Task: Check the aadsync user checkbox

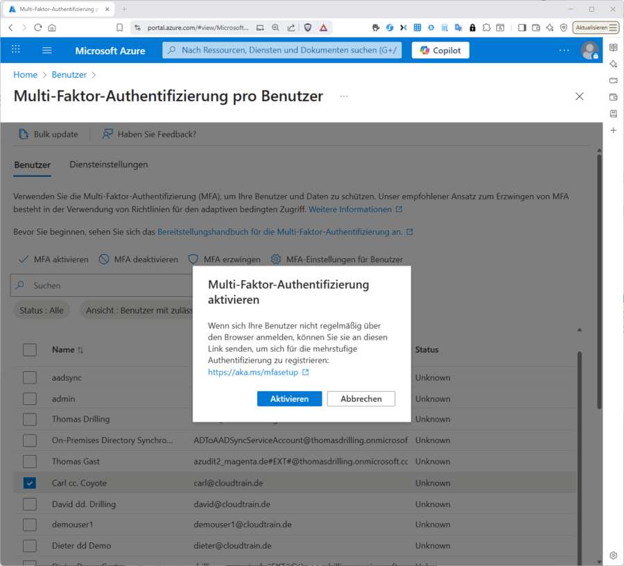Action: pos(30,377)
